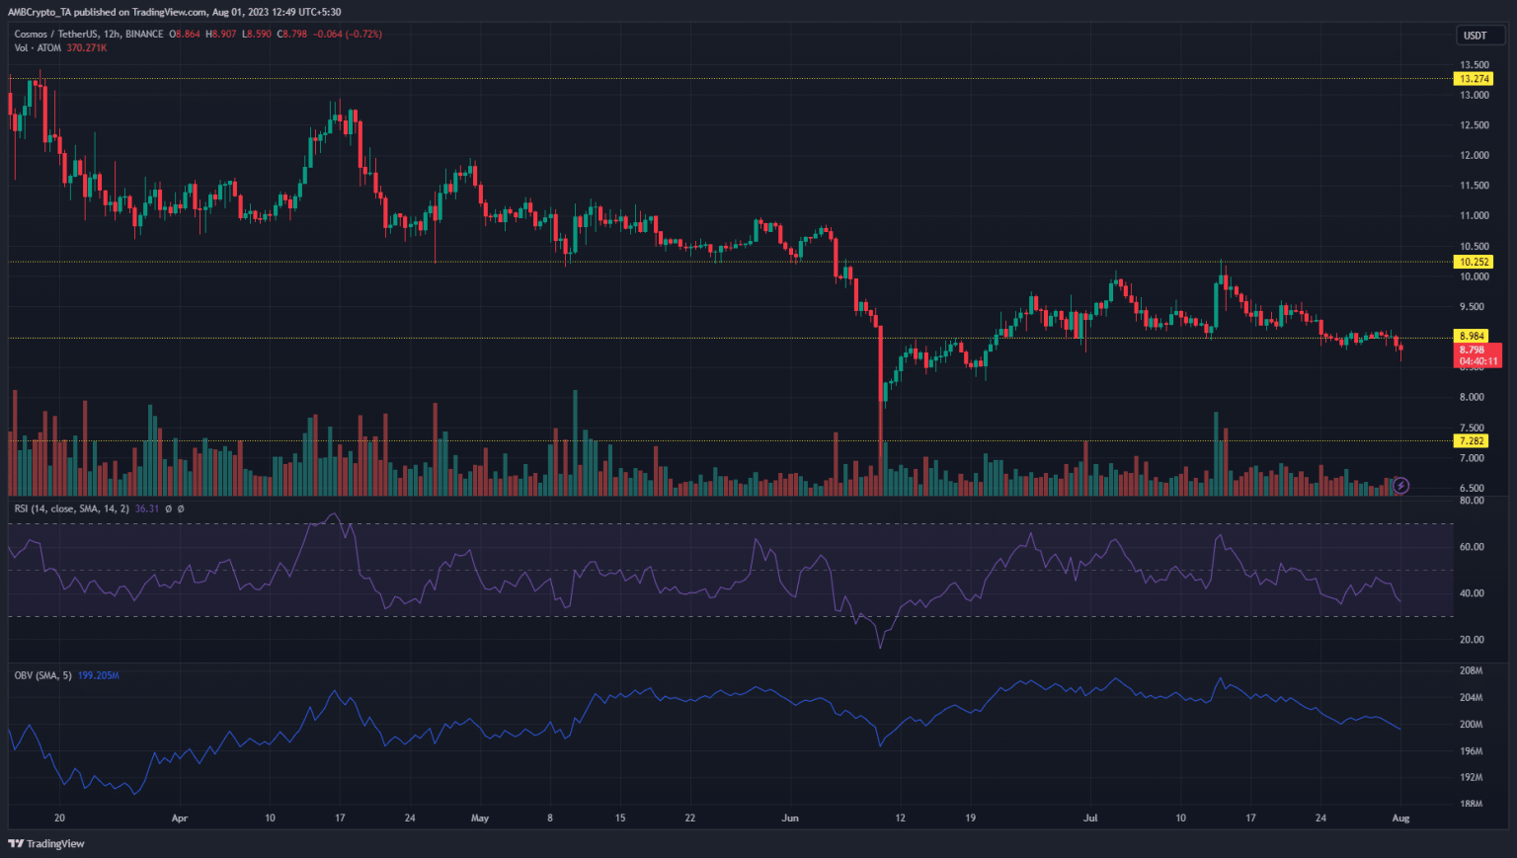Screen dimensions: 1517x858
Task: Click the yellow 10.252 price marker
Action: [x=1474, y=262]
